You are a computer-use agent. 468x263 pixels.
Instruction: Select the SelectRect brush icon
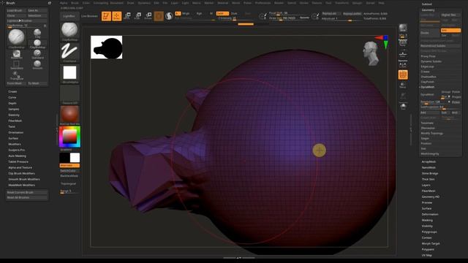pyautogui.click(x=16, y=65)
